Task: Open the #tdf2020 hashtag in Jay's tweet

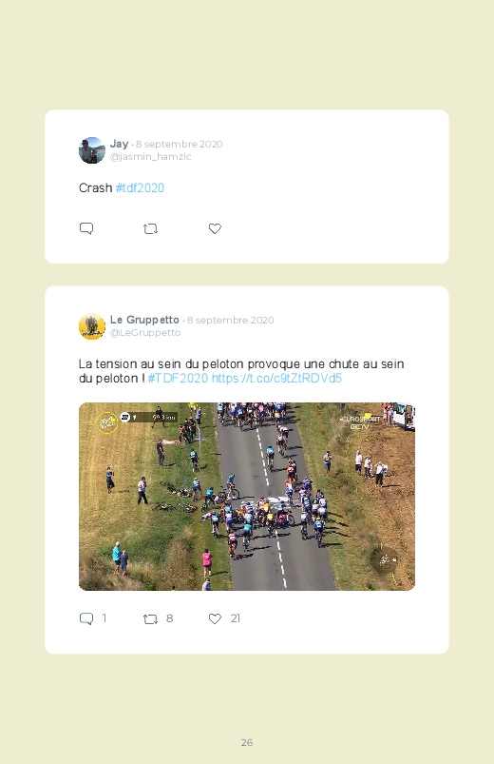Action: 140,188
